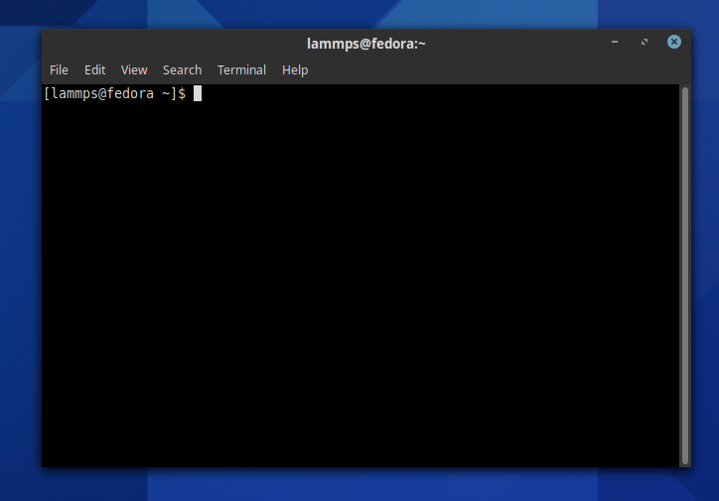This screenshot has height=501, width=719.
Task: Close the terminal window
Action: pyautogui.click(x=674, y=42)
